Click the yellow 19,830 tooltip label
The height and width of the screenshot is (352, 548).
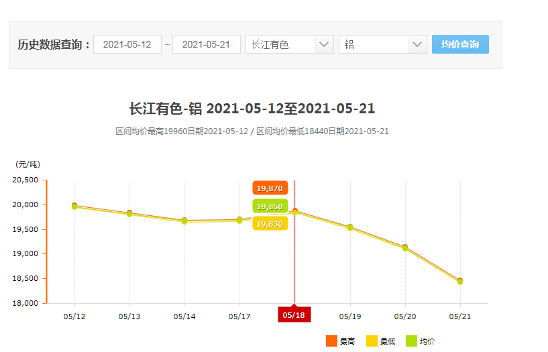(x=270, y=224)
